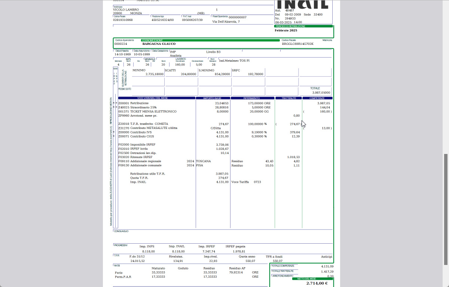The image size is (449, 287).
Task: Click contract Ind.Metalmec TOS PI
Action: pyautogui.click(x=234, y=61)
